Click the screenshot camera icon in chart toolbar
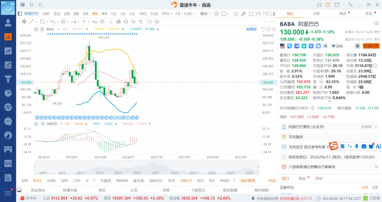This screenshot has width=382, height=202. coord(236,14)
